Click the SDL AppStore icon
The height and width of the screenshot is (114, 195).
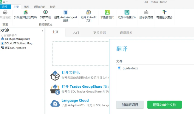tap(2, 48)
